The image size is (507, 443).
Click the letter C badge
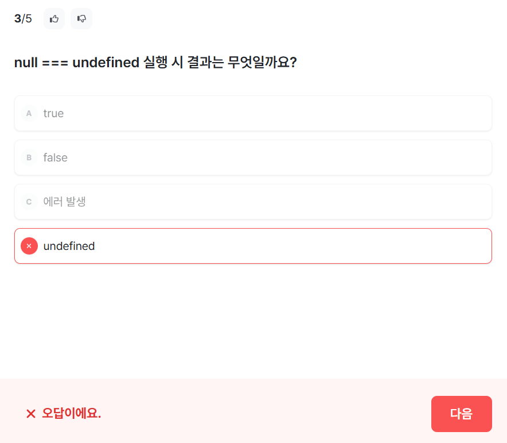coord(29,202)
